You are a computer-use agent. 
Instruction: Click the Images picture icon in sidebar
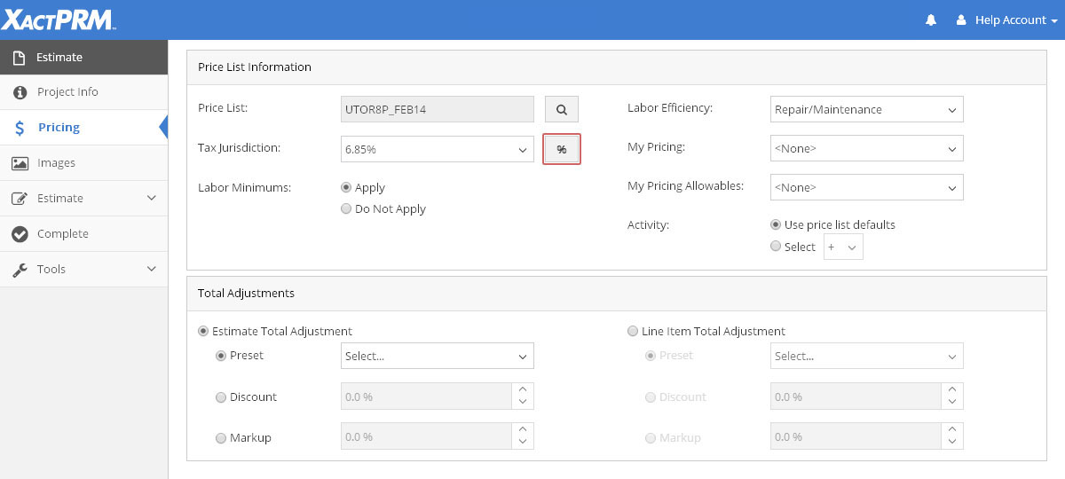coord(20,163)
